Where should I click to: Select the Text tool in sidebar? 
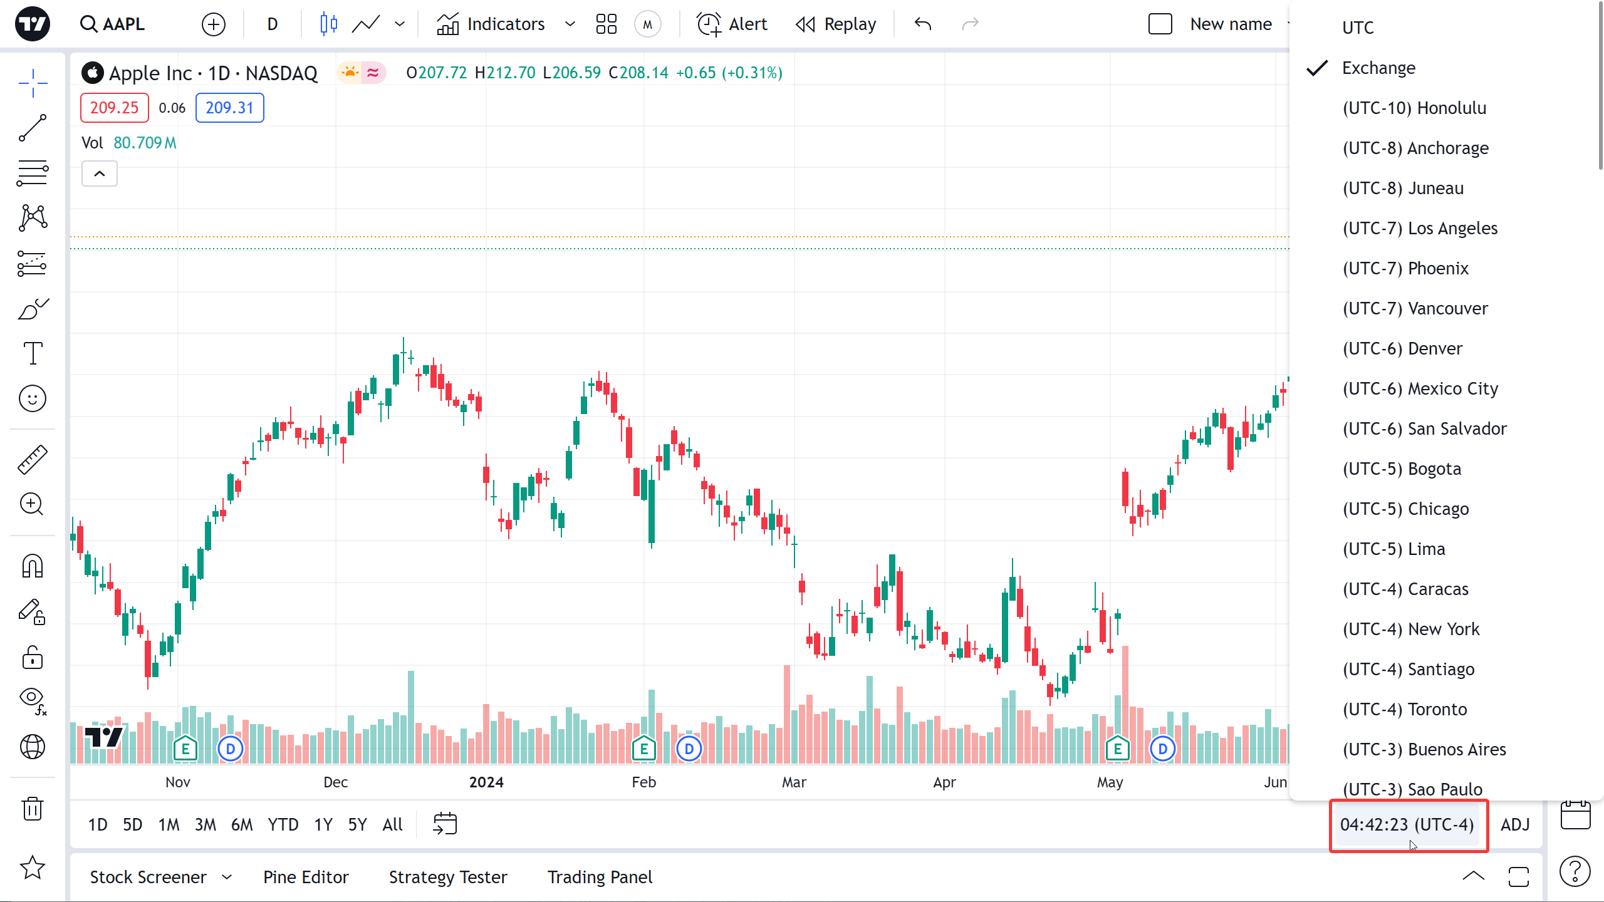(33, 353)
